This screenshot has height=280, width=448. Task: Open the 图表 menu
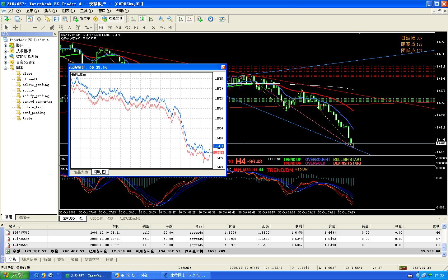[68, 11]
